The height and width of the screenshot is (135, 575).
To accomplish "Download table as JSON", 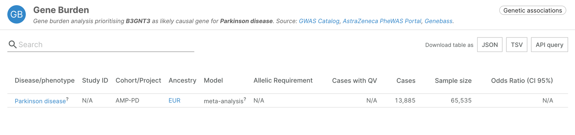I will (490, 45).
